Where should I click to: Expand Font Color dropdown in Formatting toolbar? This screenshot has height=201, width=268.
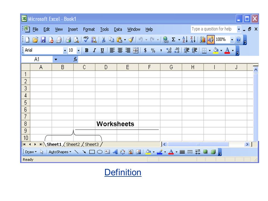click(x=233, y=51)
